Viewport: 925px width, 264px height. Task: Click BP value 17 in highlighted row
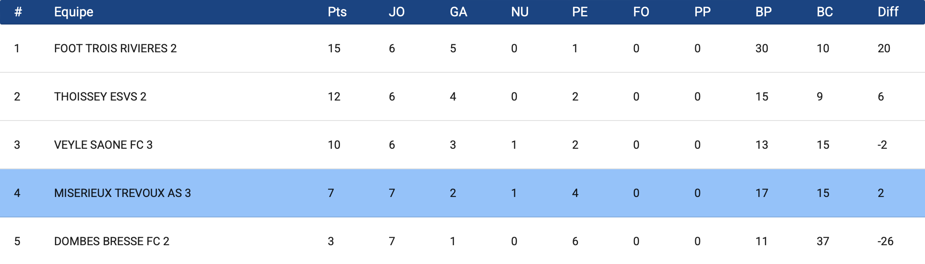pos(762,193)
